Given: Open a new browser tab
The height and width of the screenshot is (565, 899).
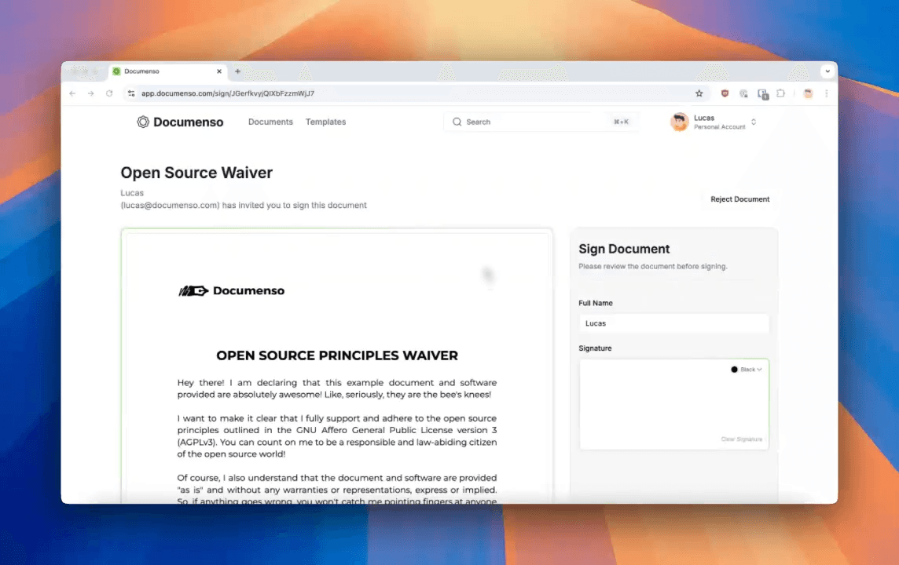Looking at the screenshot, I should point(237,71).
